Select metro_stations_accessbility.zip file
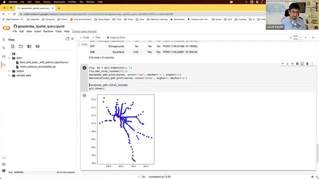This screenshot has height=179, width=319. click(x=38, y=67)
